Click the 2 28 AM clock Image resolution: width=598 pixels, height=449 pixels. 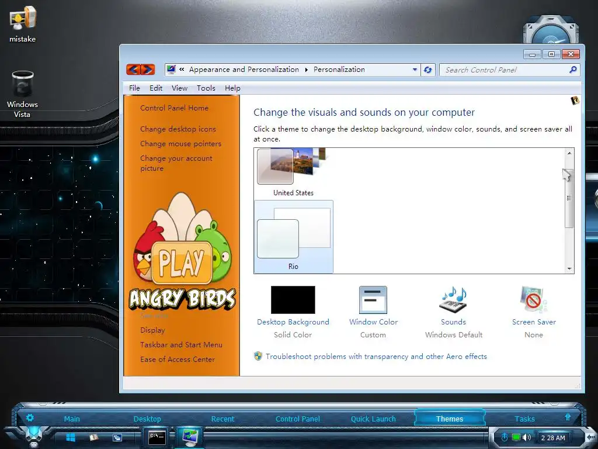point(553,438)
